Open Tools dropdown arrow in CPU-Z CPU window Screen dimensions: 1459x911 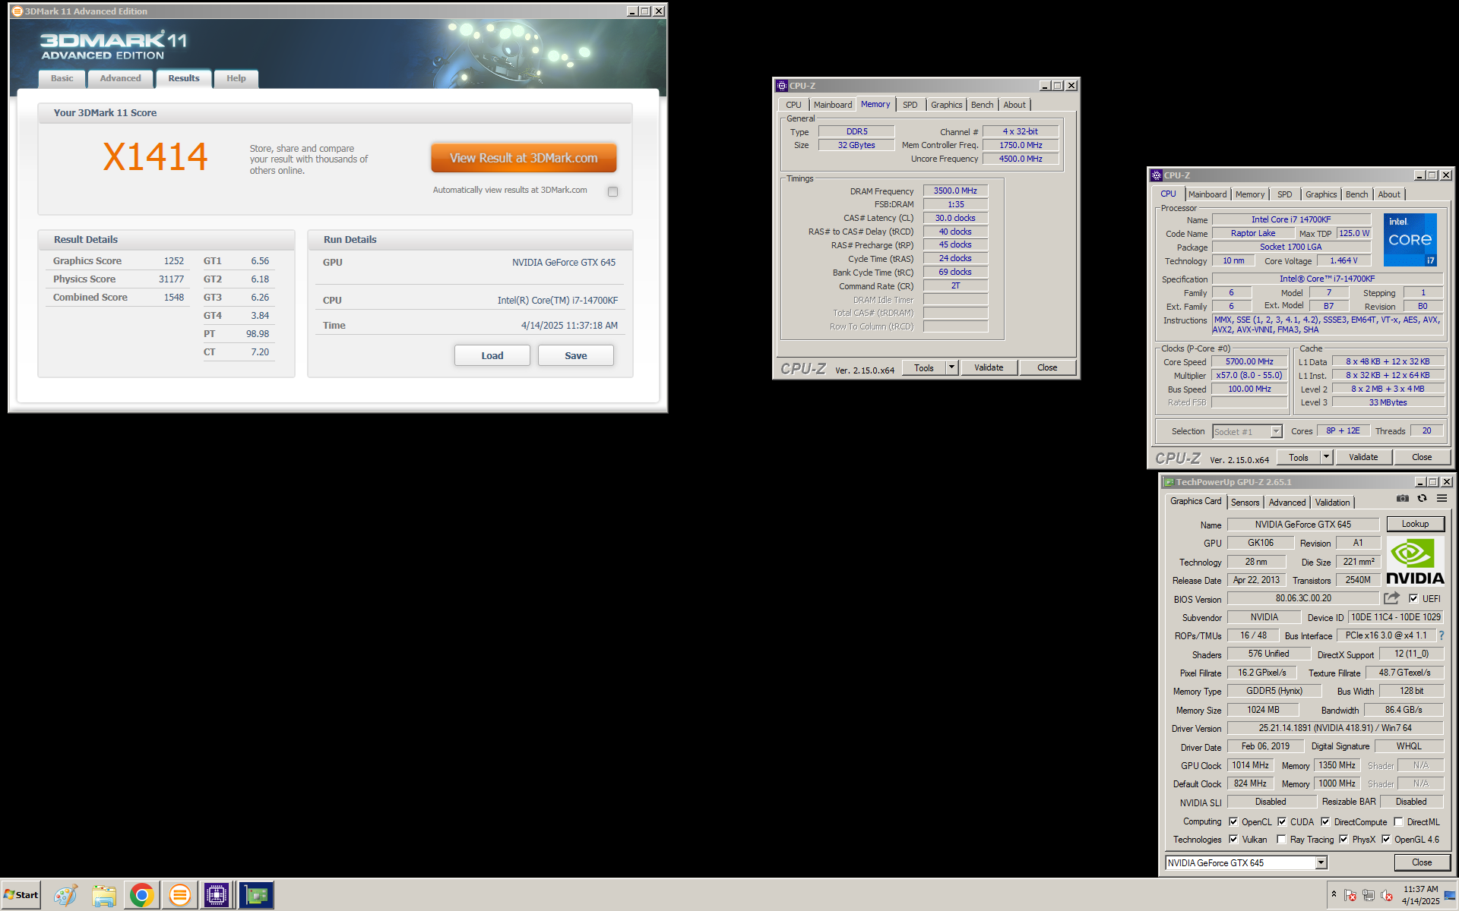tap(1326, 457)
